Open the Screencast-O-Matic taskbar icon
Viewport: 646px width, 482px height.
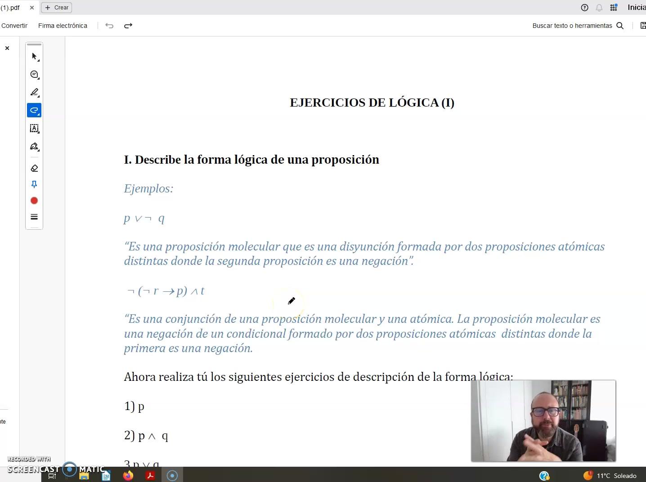(172, 475)
